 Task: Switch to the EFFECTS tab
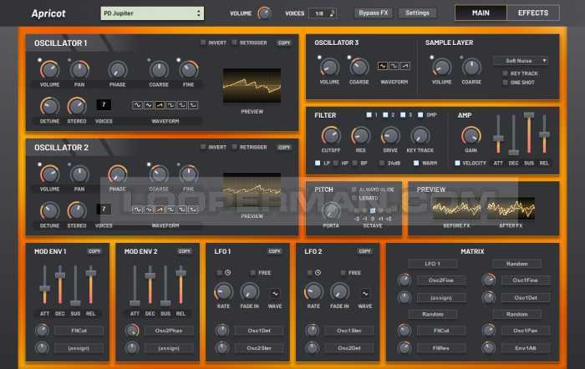[x=533, y=13]
